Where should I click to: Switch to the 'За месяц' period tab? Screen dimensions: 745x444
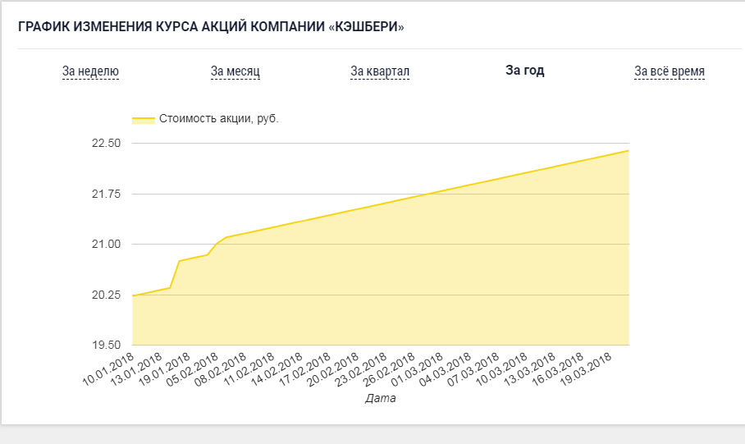coord(235,71)
